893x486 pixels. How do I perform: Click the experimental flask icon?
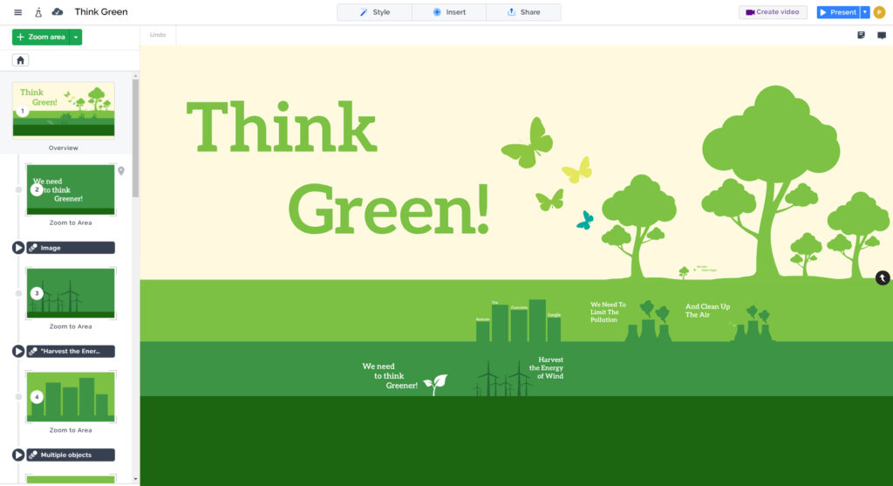click(x=38, y=12)
